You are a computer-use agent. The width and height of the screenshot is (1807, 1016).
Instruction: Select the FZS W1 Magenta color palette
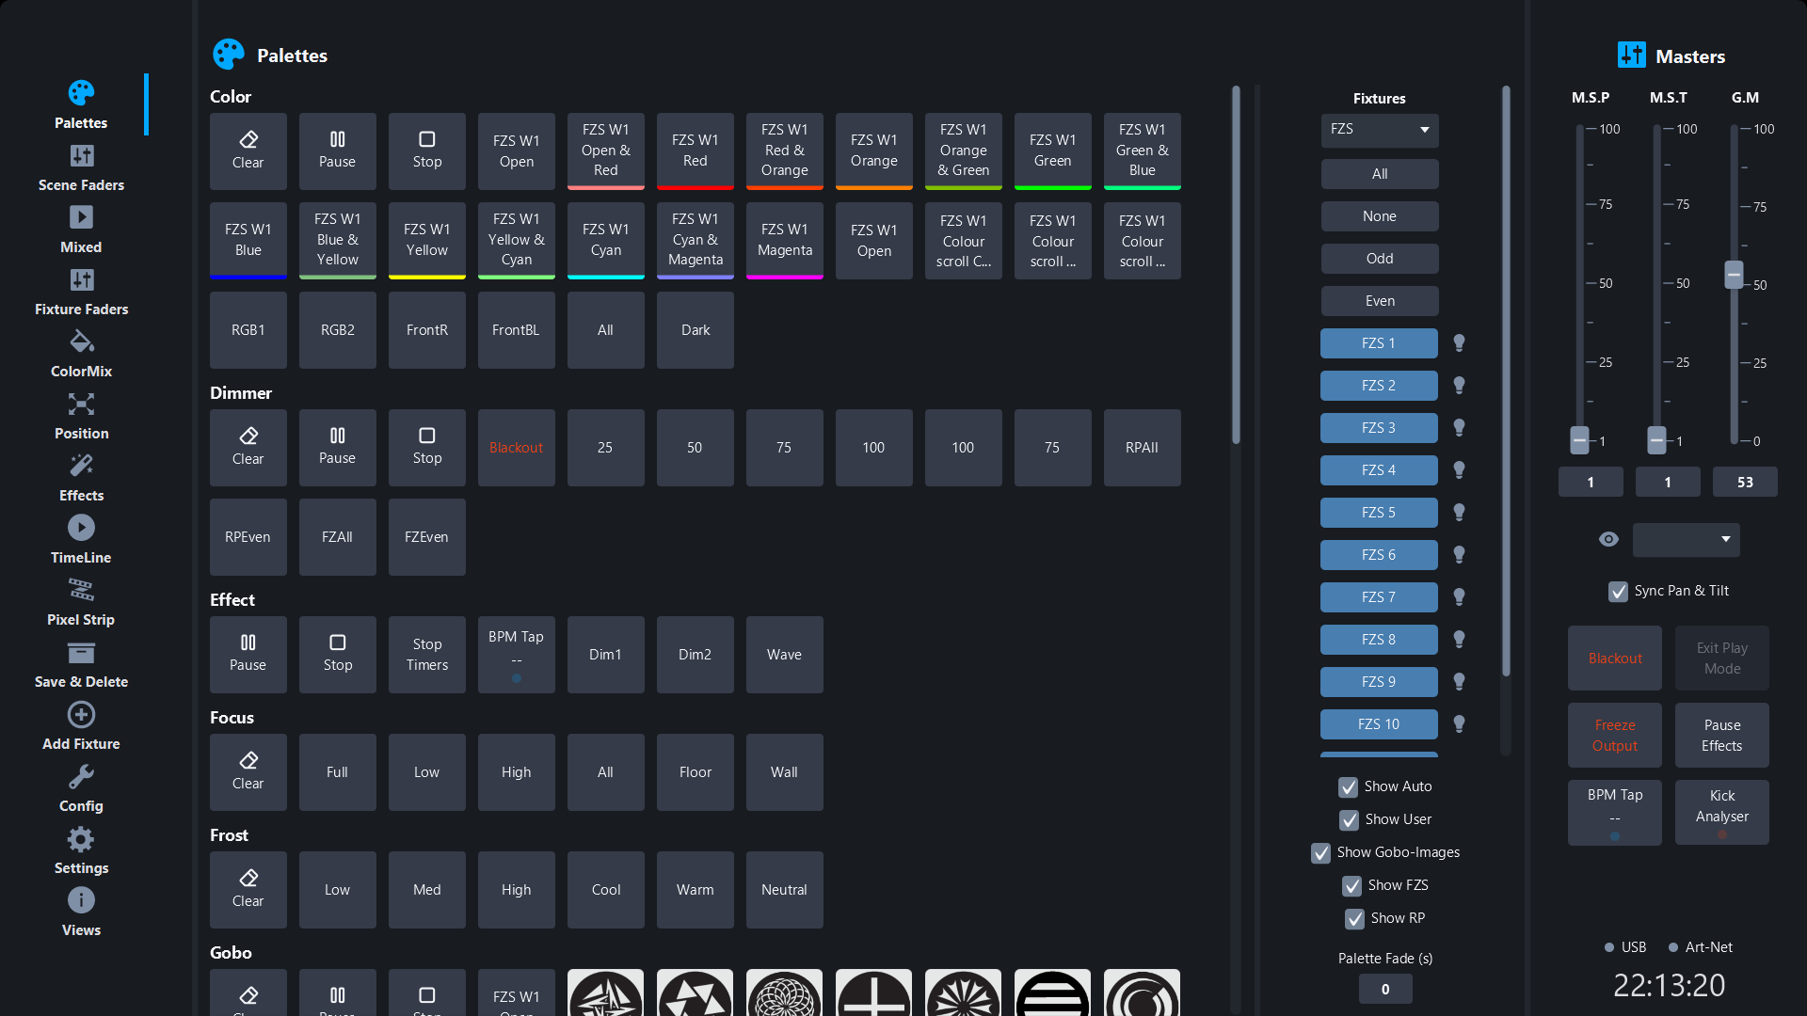point(784,241)
